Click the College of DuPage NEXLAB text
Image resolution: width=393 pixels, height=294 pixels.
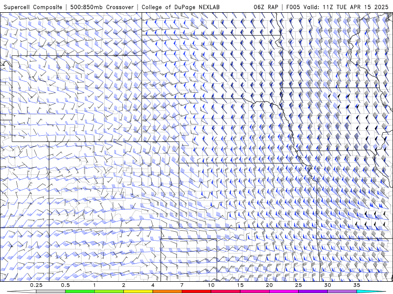pyautogui.click(x=180, y=7)
